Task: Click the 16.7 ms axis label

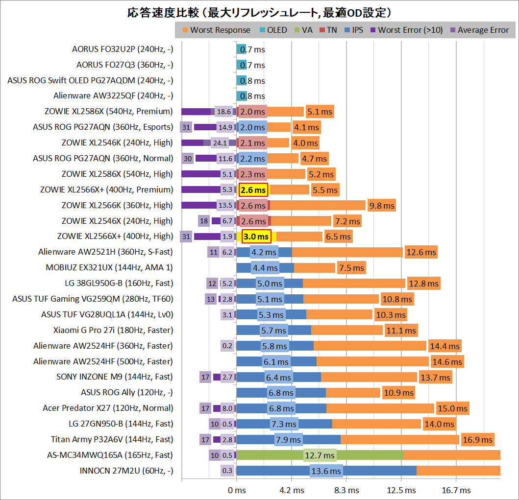Action: [456, 490]
